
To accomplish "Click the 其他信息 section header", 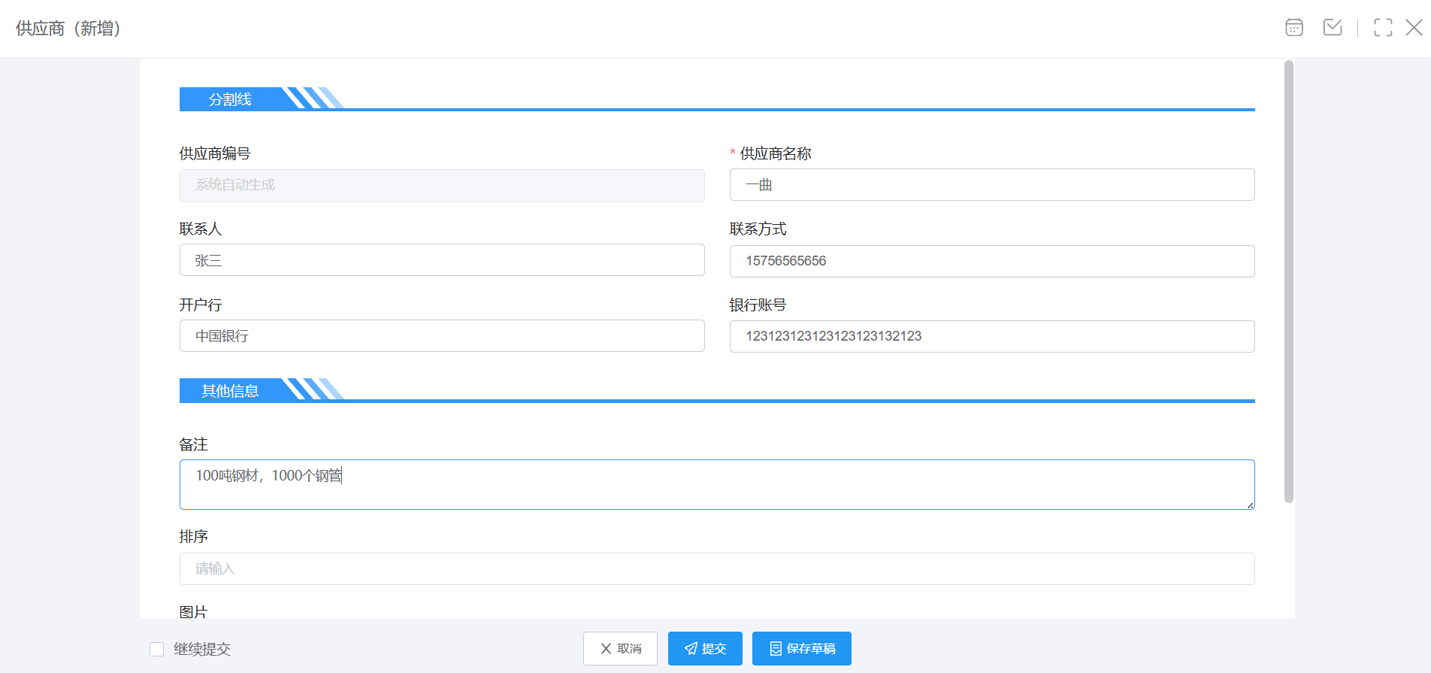I will pos(231,390).
